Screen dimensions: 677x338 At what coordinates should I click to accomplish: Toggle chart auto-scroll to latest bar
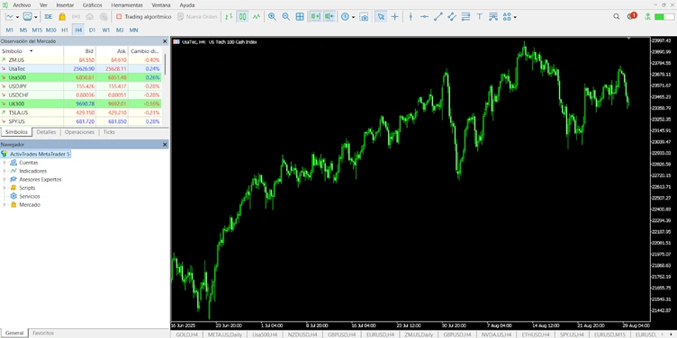coord(315,17)
